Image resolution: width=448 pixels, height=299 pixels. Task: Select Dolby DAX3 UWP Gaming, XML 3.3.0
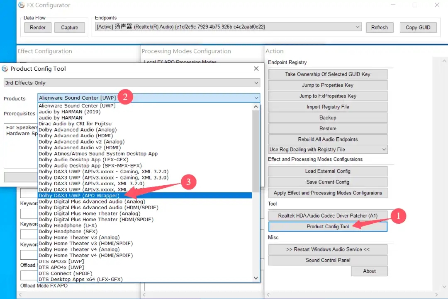[x=145, y=177]
